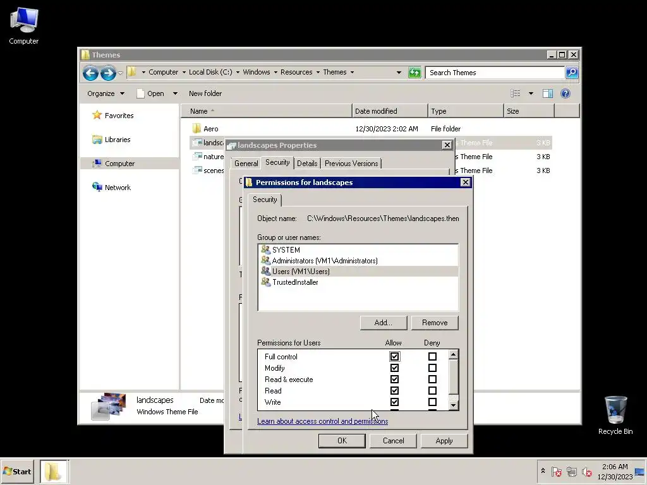Select the Libraries icon in navigation pane
The height and width of the screenshot is (485, 647).
[x=97, y=140]
